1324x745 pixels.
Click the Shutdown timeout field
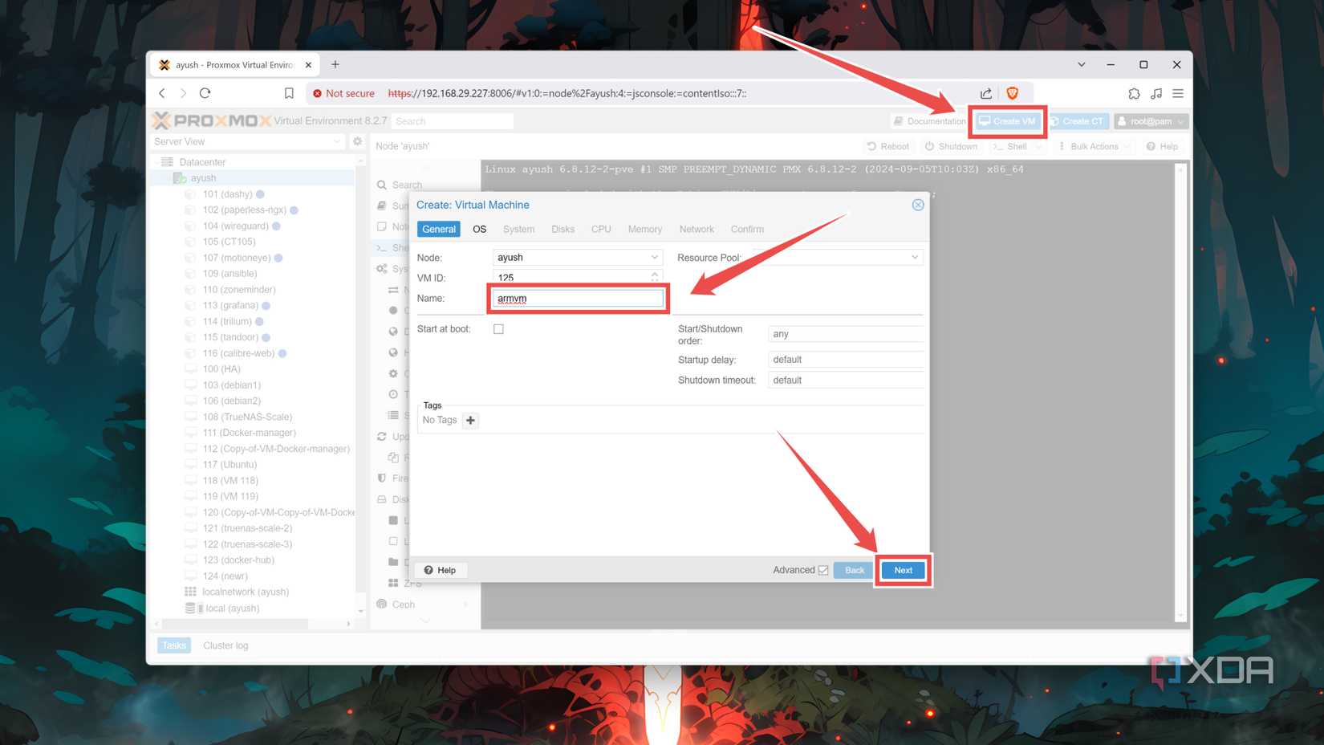click(846, 381)
